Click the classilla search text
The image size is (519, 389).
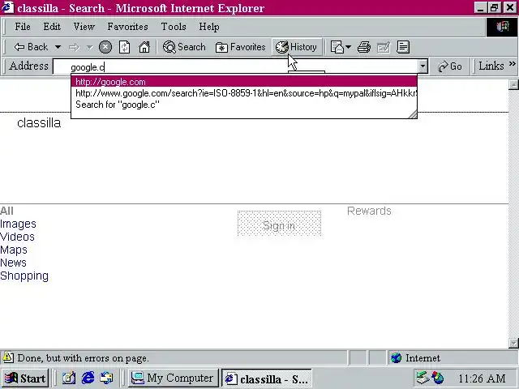click(39, 123)
